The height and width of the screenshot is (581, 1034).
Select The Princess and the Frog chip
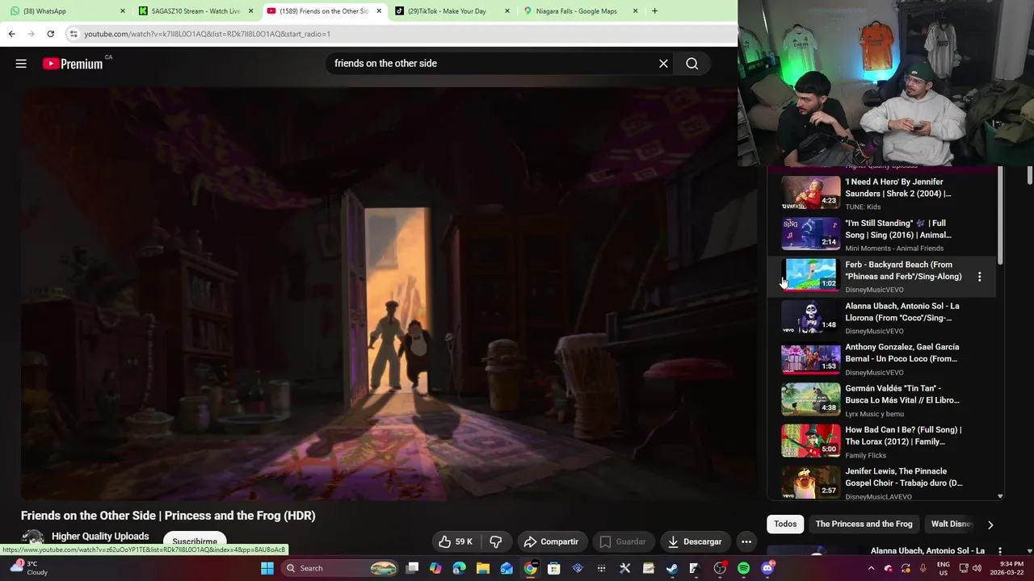[864, 524]
